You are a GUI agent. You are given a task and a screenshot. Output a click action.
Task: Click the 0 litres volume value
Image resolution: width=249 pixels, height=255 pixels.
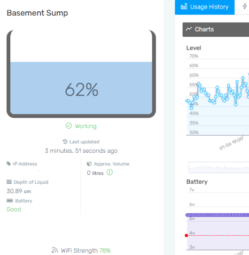point(95,173)
